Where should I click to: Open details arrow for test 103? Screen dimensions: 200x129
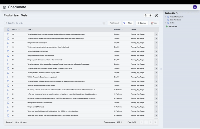156,34
